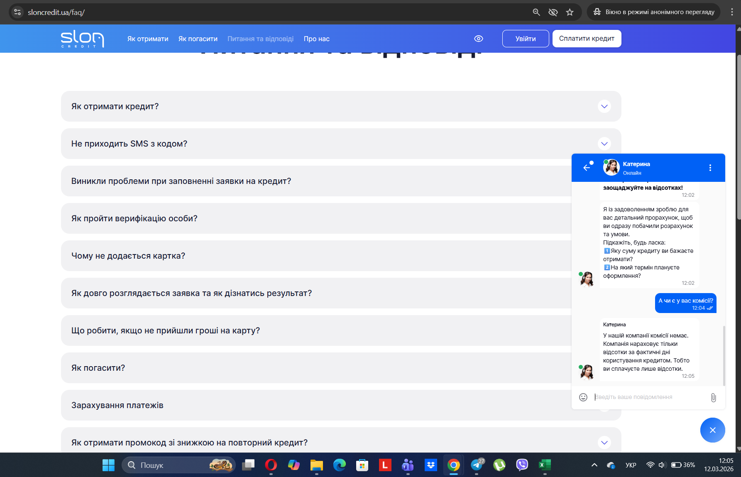Expand chevron for Не приходить SMS з кодом?
Image resolution: width=741 pixels, height=477 pixels.
pos(604,144)
